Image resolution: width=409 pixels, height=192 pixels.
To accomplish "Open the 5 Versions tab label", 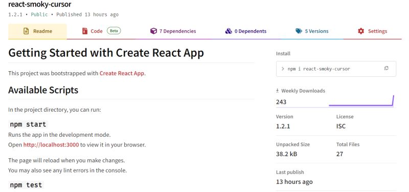I will pos(316,31).
